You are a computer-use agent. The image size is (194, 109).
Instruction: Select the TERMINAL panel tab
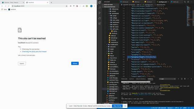(x=150, y=79)
